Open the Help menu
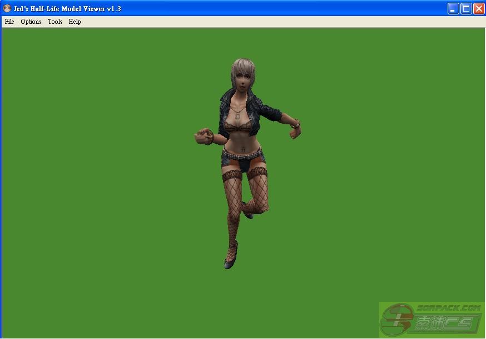Image resolution: width=486 pixels, height=339 pixels. coord(75,22)
